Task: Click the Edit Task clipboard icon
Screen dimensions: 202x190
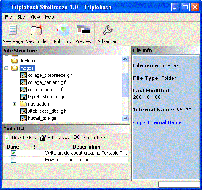Action: pyautogui.click(x=43, y=138)
